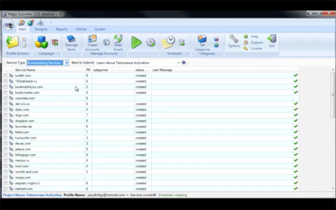Click the blue star icon in quick access toolbar

point(40,23)
